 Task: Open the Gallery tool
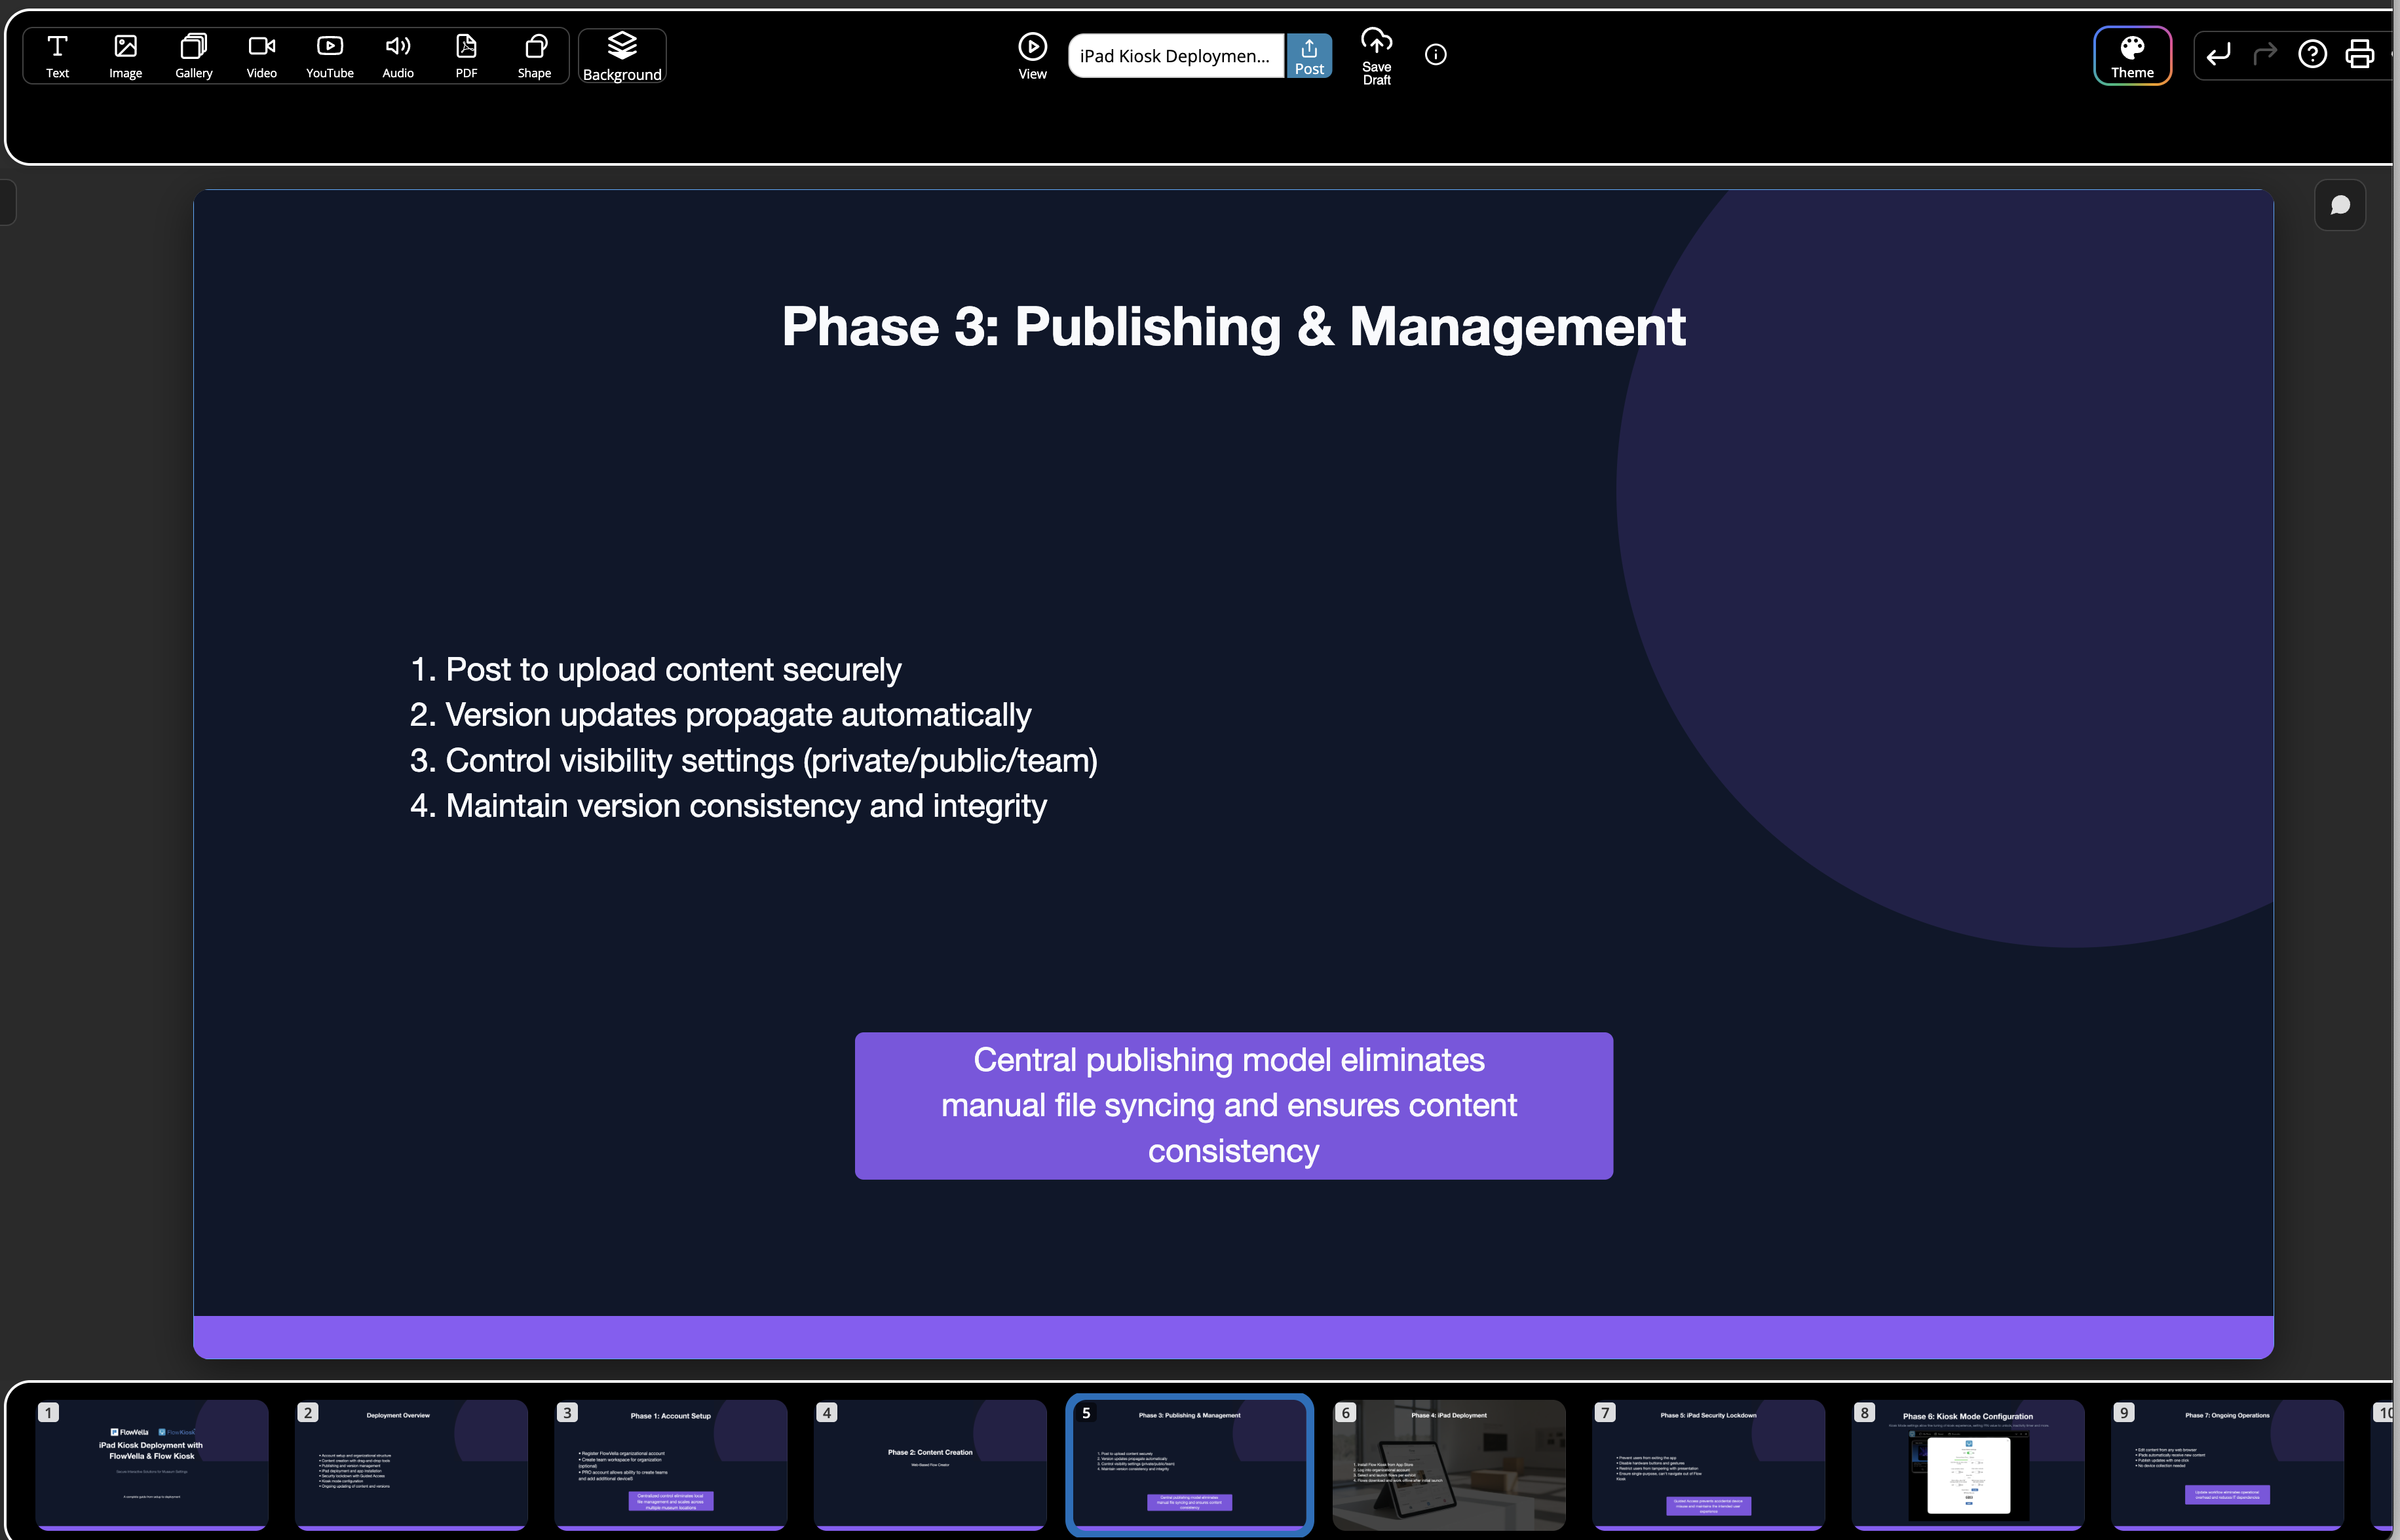coord(193,56)
